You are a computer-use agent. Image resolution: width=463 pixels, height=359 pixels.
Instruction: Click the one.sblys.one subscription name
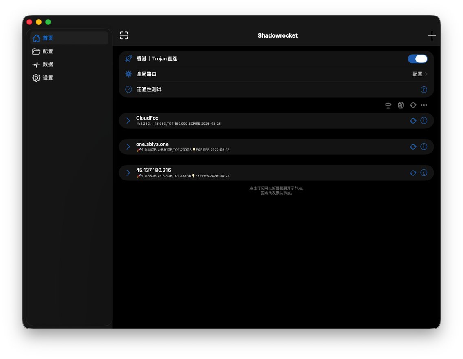pyautogui.click(x=152, y=144)
